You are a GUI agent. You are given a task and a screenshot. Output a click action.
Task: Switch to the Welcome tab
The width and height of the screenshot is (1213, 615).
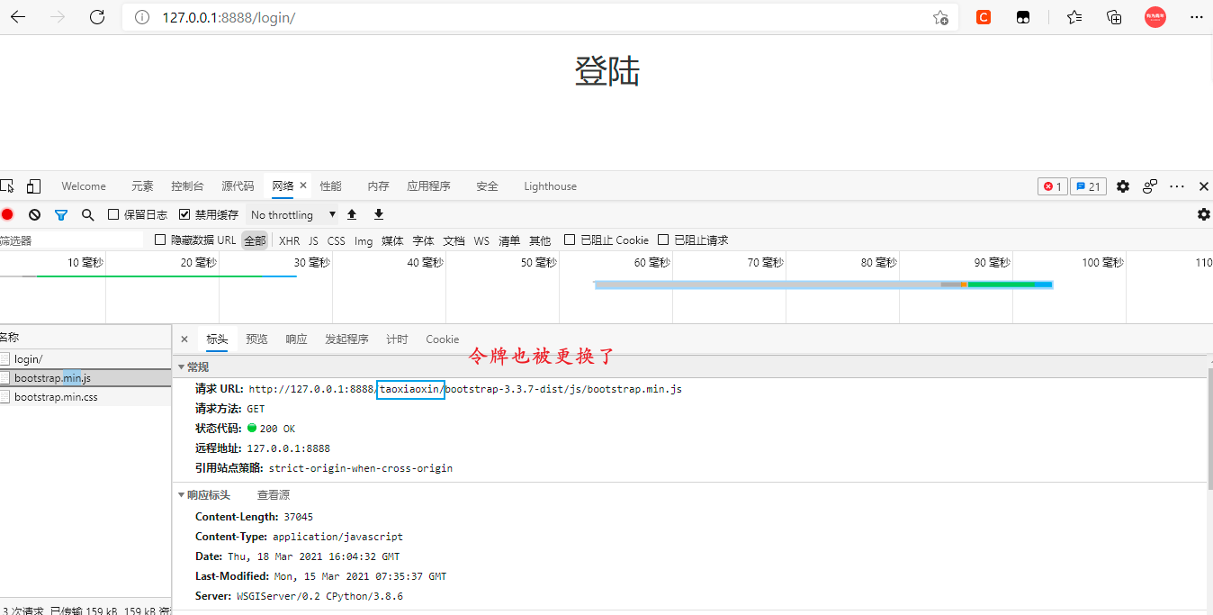[84, 186]
